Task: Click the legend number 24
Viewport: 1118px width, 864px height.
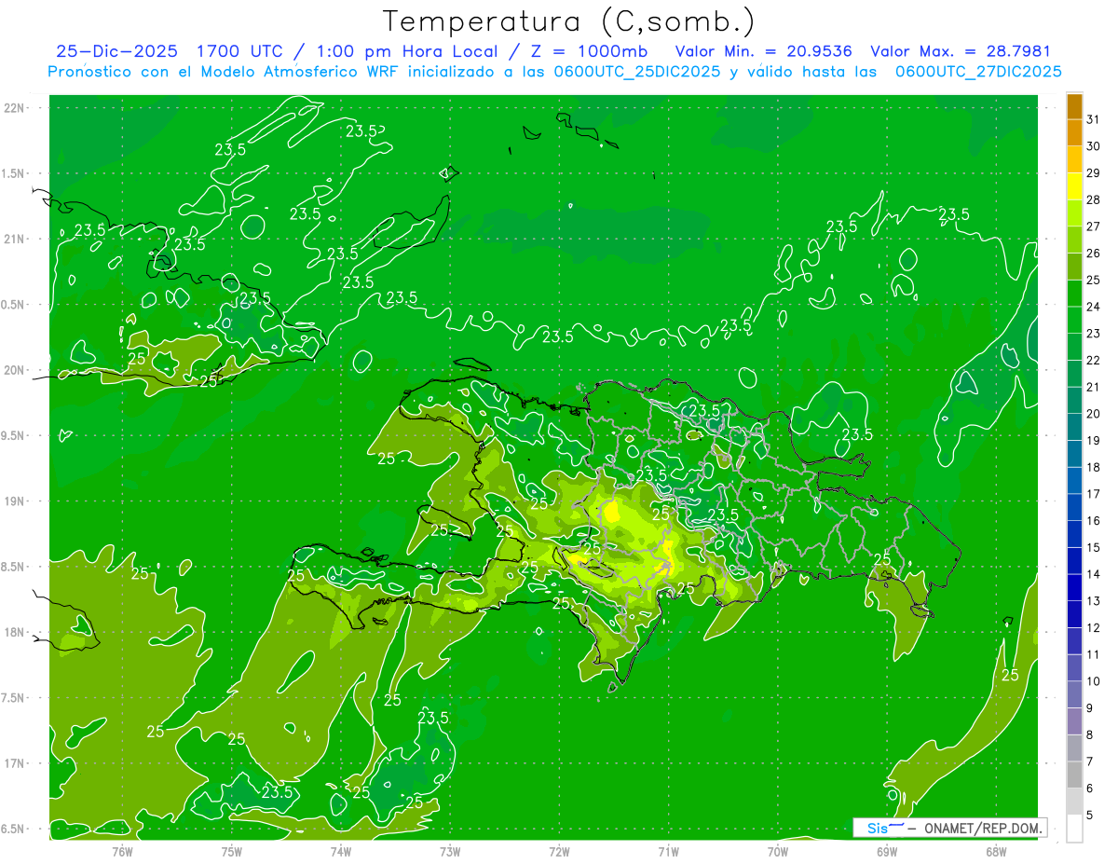Action: tap(1094, 307)
